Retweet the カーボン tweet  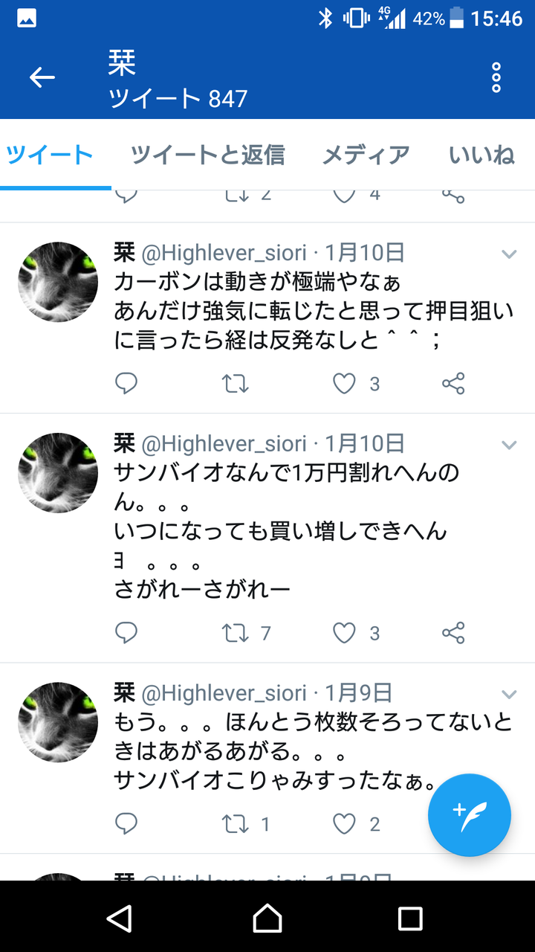tap(236, 384)
